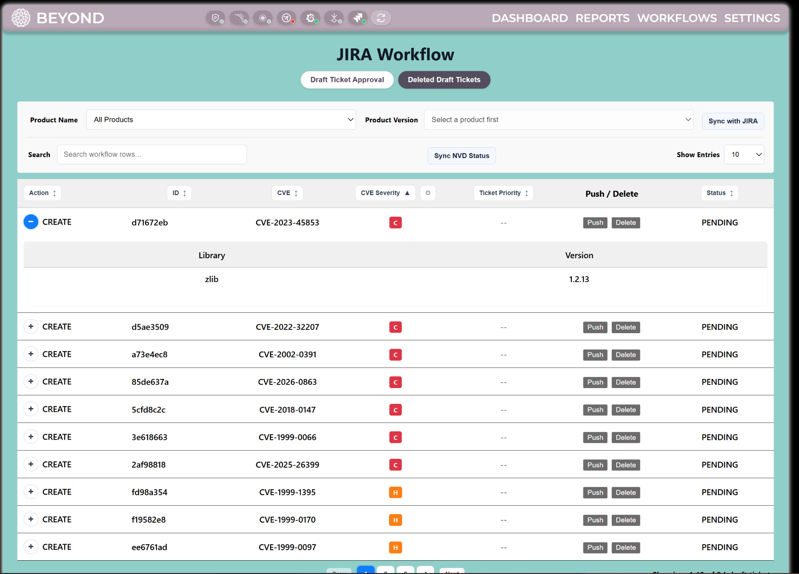Click the high severity badge for CVE-1999-0170
This screenshot has width=799, height=574.
(x=395, y=520)
